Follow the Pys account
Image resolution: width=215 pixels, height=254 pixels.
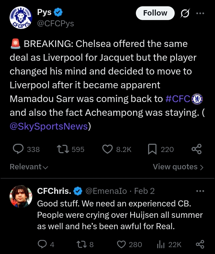coord(155,13)
